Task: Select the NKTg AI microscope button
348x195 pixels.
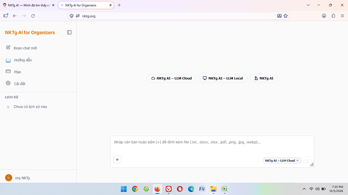Action: coord(264,78)
